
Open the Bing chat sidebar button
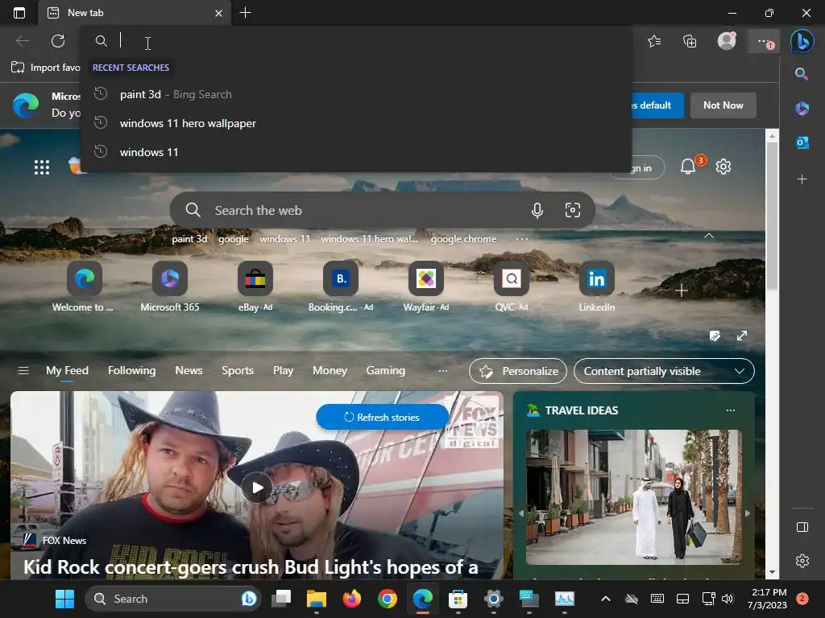pyautogui.click(x=802, y=41)
